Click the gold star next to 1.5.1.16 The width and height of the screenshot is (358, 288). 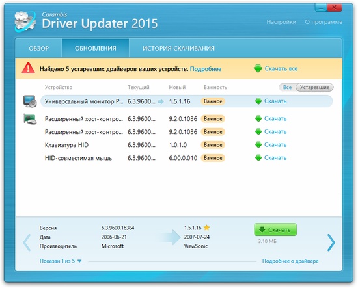click(x=206, y=228)
